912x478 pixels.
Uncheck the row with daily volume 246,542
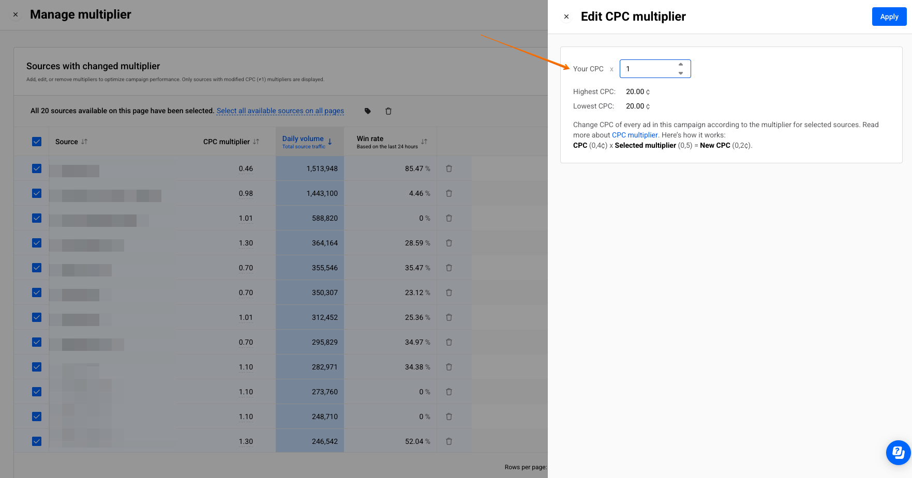pyautogui.click(x=37, y=441)
